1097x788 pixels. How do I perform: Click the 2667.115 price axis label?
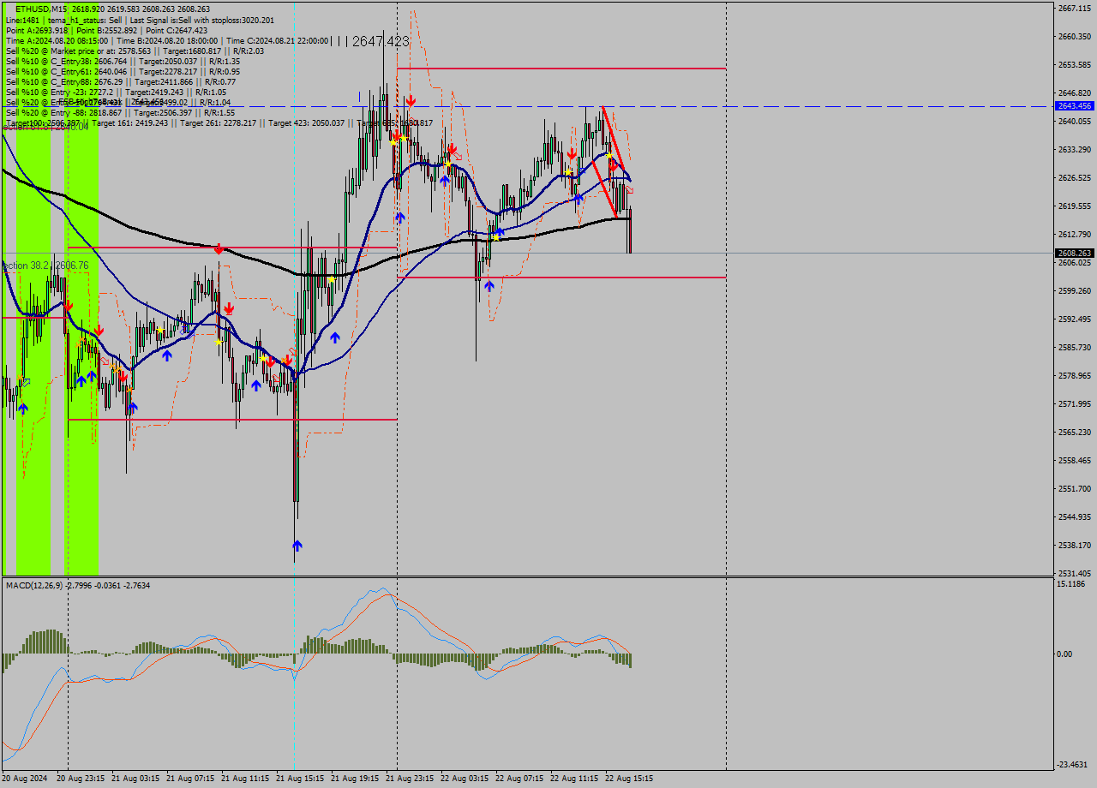[x=1075, y=8]
